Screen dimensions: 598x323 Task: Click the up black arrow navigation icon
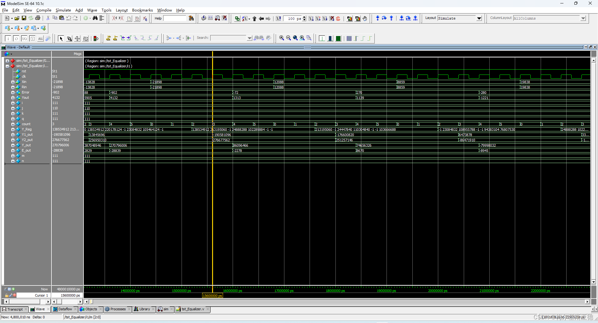pos(254,18)
